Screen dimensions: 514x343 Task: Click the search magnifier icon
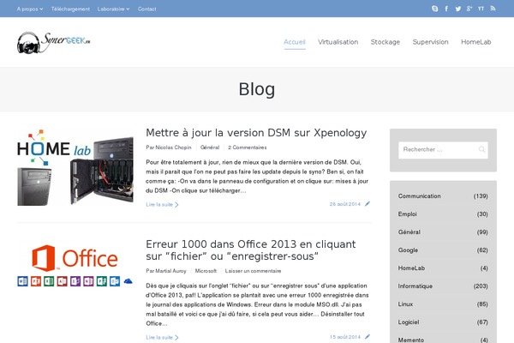[x=481, y=150]
